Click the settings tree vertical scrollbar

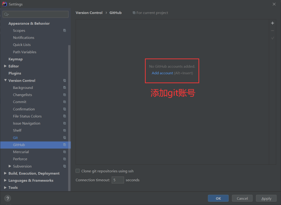coord(69,118)
